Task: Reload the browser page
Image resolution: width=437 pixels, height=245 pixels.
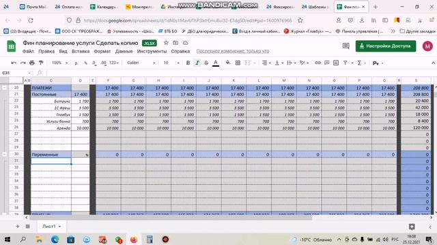Action: 31,20
